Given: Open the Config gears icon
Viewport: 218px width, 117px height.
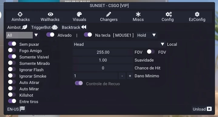Looking at the screenshot, I should (169, 14).
